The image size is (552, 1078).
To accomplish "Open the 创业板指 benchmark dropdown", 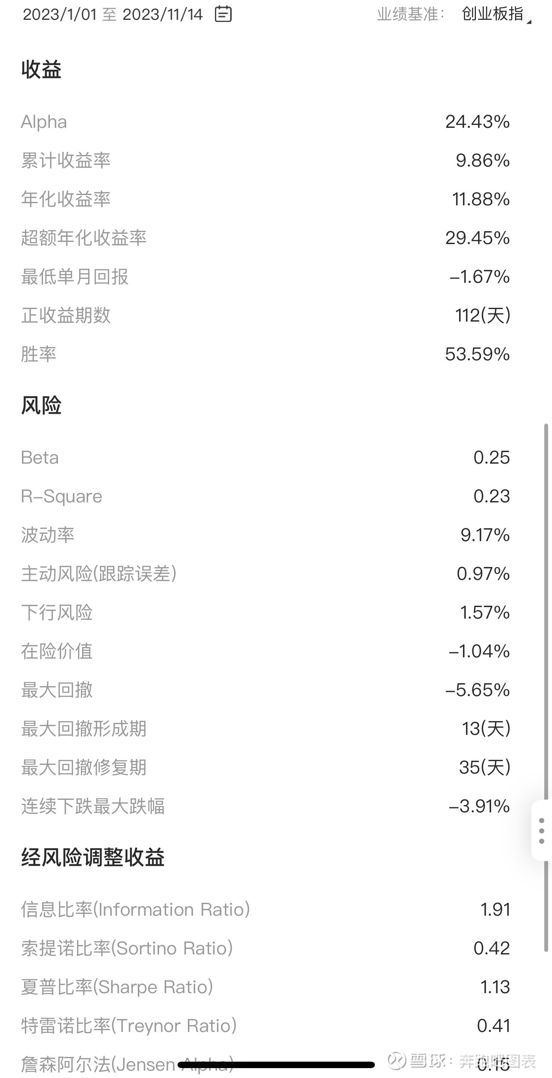I will pos(496,14).
